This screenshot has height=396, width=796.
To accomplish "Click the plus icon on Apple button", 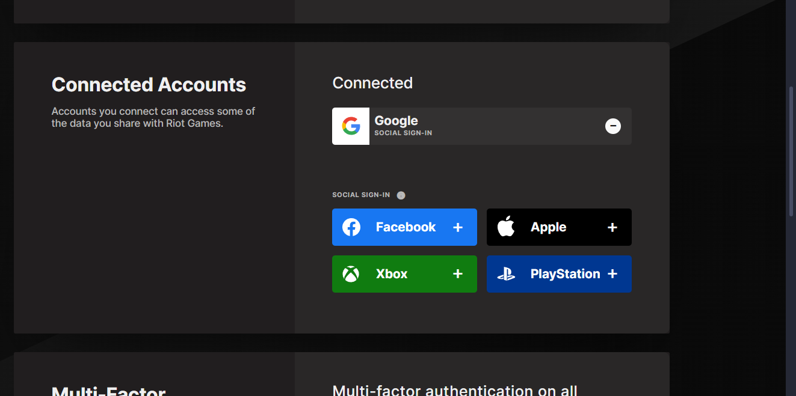I will [x=612, y=227].
